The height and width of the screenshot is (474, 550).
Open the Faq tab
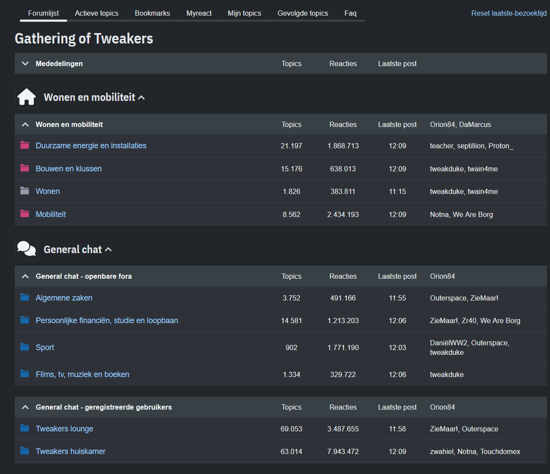[351, 13]
